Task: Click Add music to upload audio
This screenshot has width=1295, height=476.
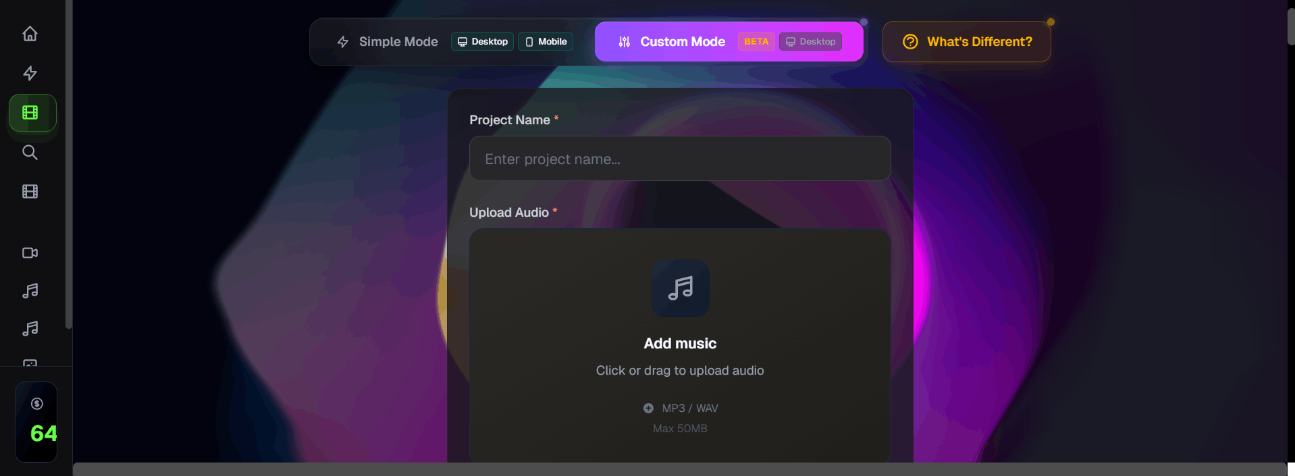Action: [680, 344]
